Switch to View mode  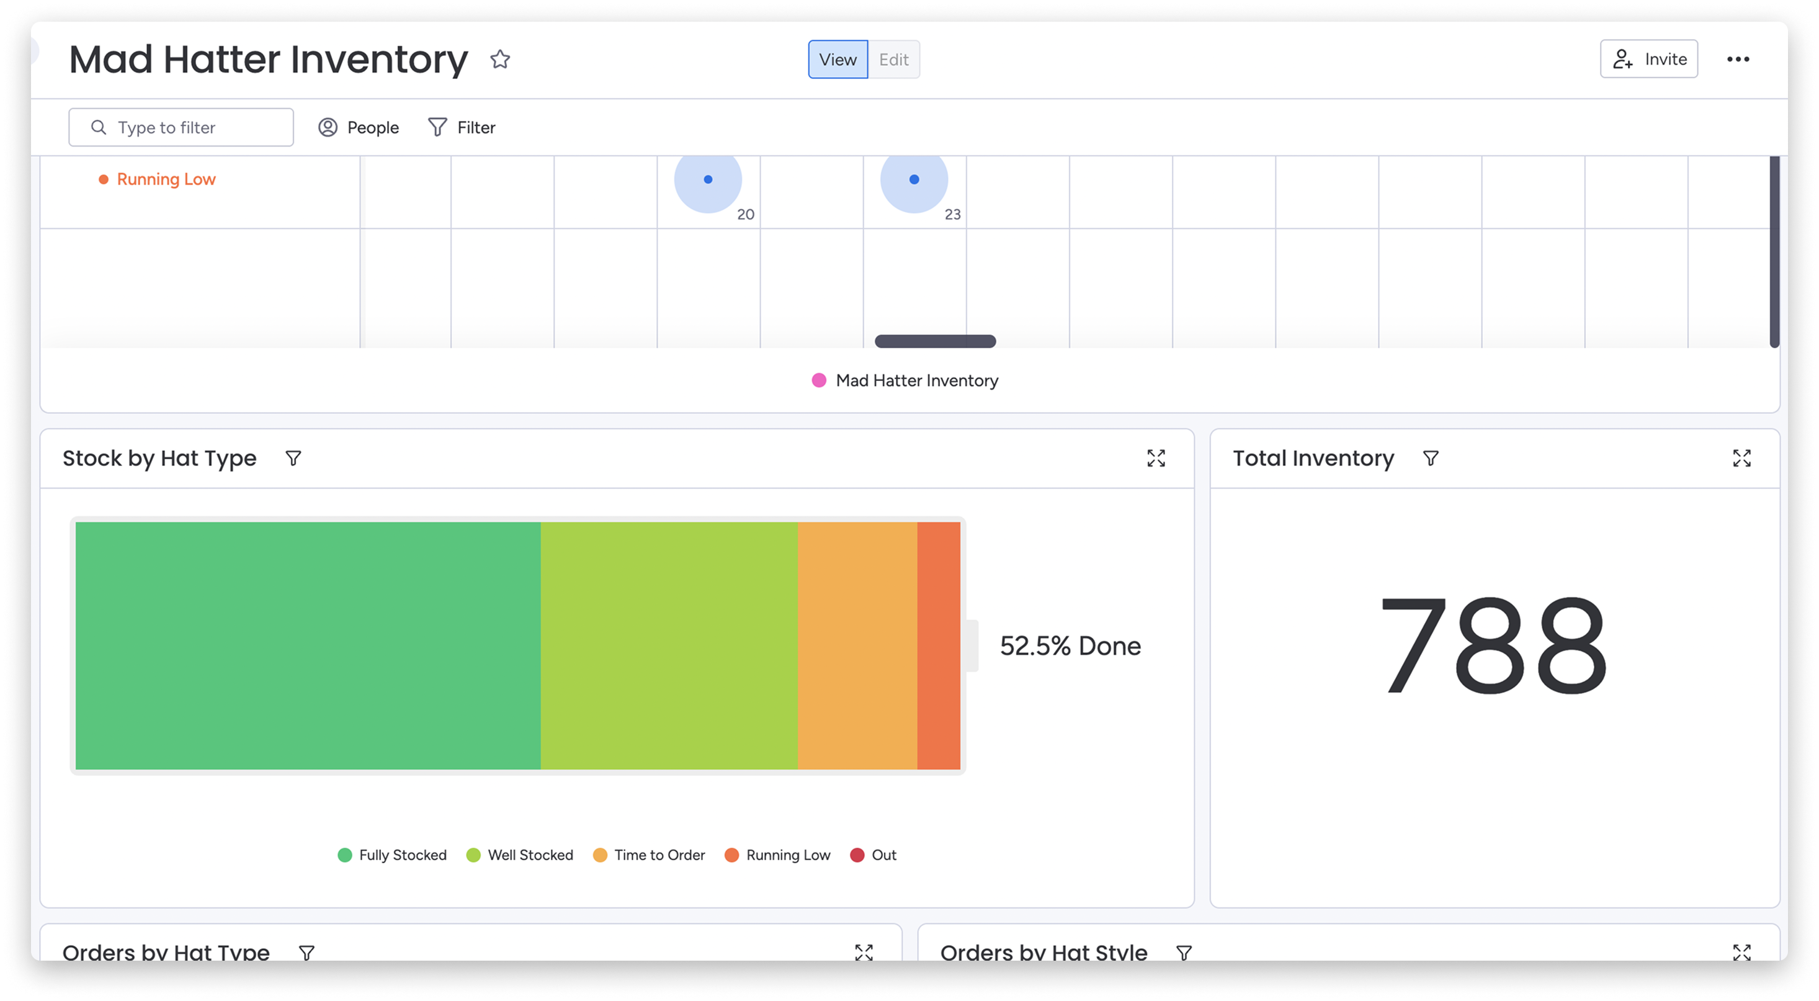tap(838, 60)
